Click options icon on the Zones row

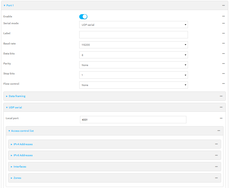216,178
